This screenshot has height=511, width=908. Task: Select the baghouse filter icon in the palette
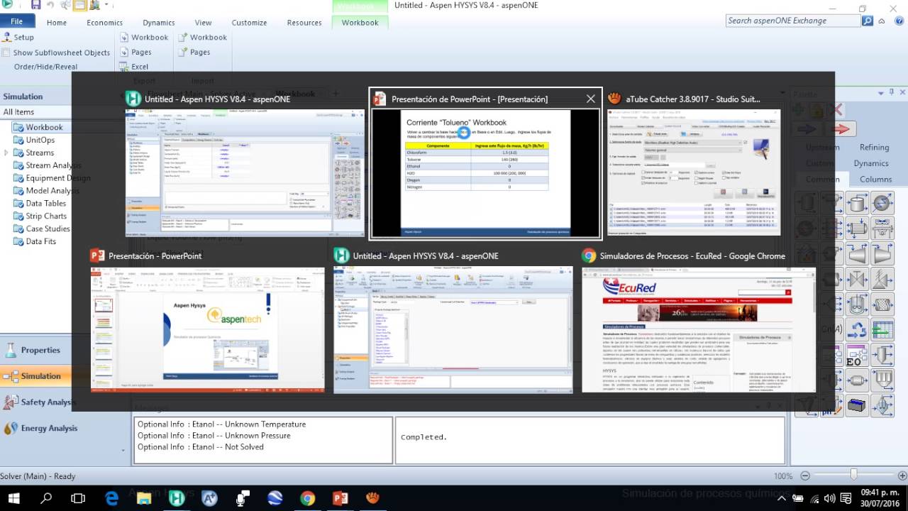[882, 380]
